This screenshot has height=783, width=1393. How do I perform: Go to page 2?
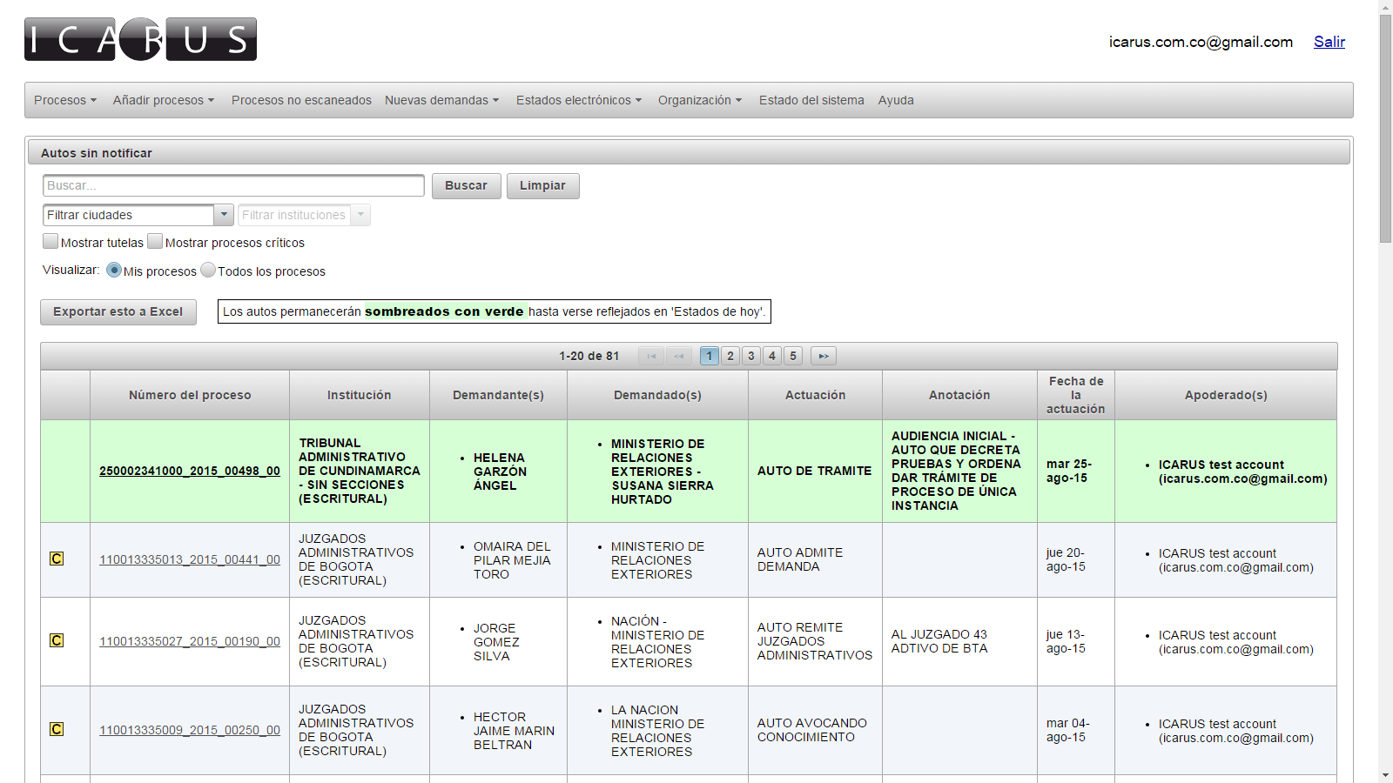(730, 356)
